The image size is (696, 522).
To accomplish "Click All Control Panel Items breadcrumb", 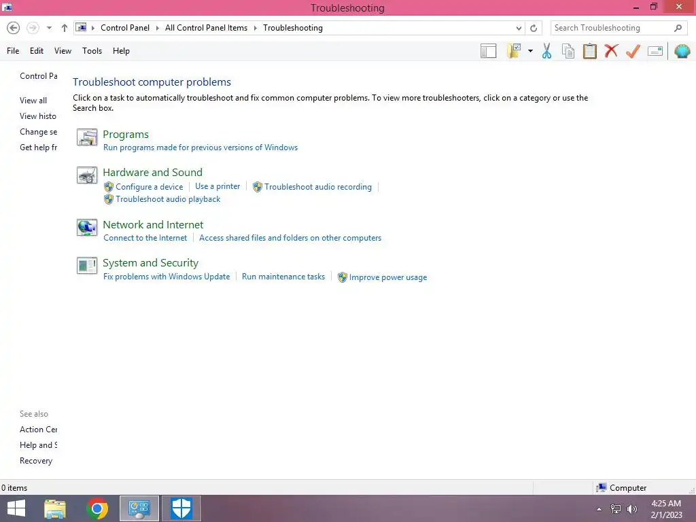I will coord(207,27).
